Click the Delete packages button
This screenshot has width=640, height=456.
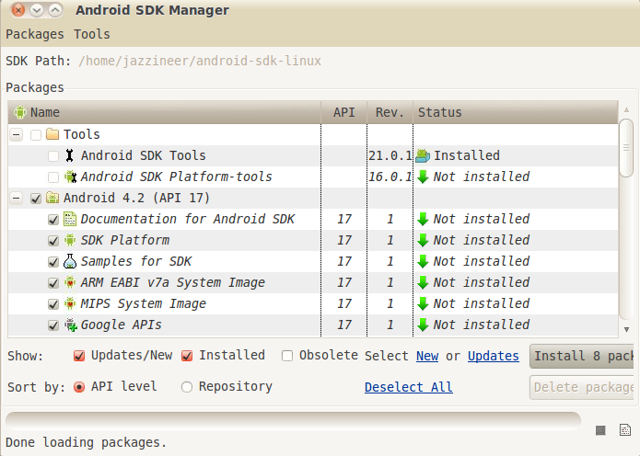(x=582, y=387)
